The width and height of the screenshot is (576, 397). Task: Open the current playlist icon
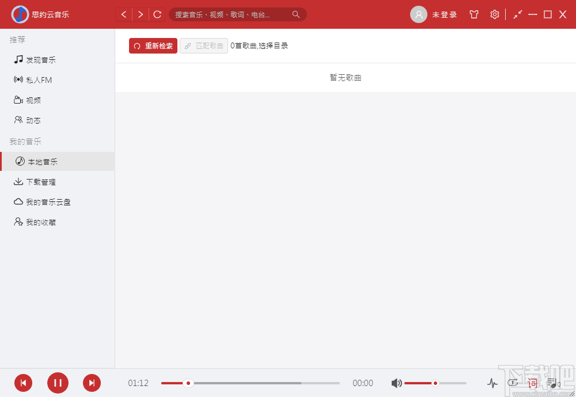(552, 383)
